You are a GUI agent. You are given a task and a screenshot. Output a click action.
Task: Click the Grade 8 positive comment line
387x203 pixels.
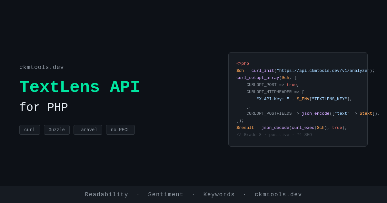[x=274, y=135]
